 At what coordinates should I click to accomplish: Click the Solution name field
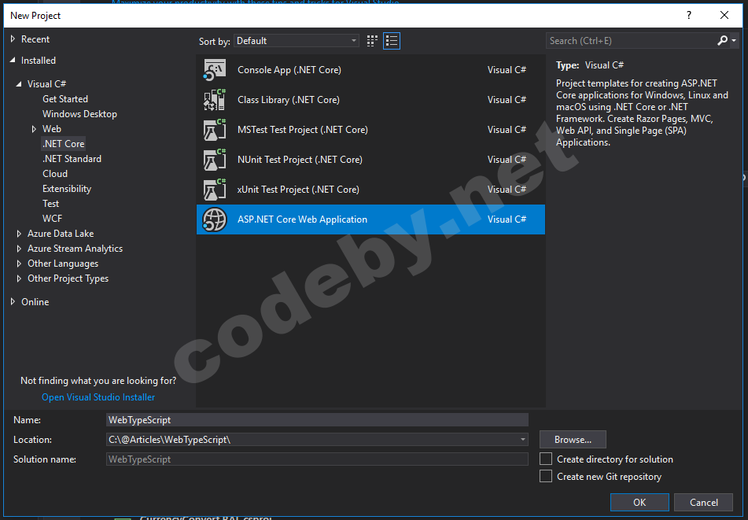[x=317, y=459]
